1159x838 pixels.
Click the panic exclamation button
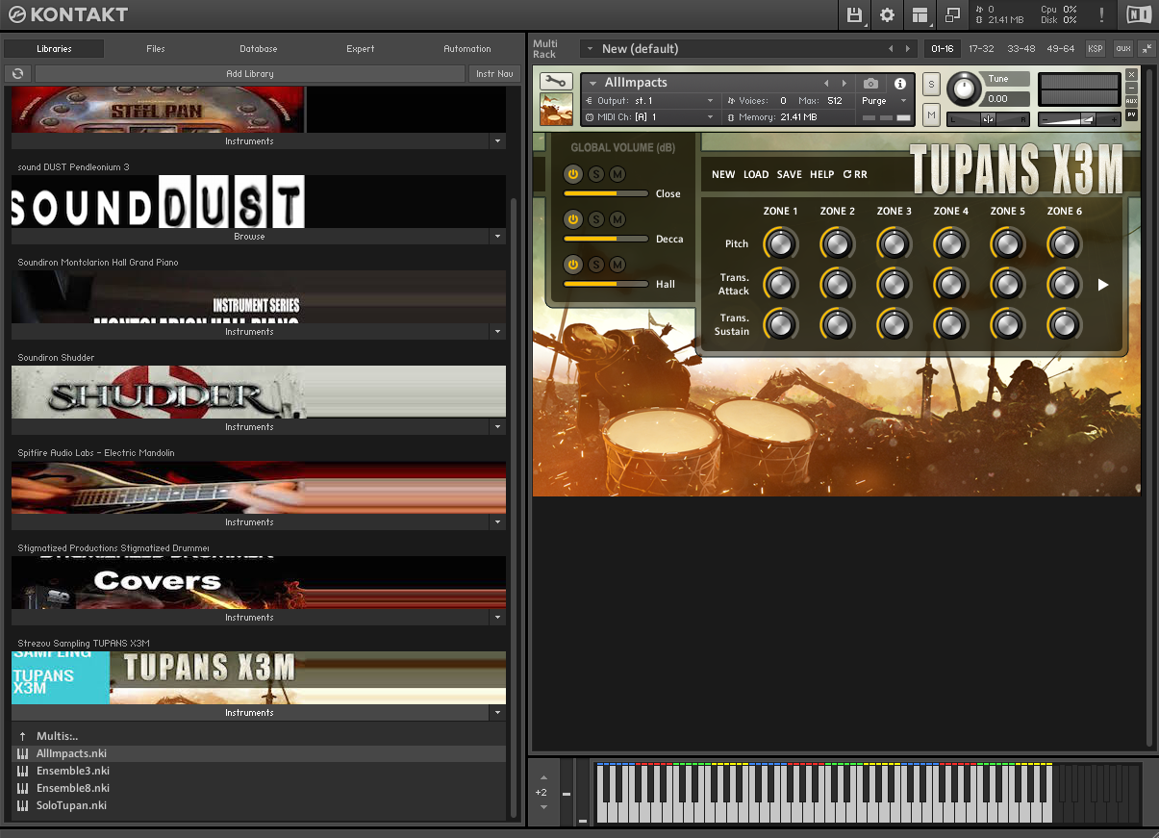pos(1101,14)
